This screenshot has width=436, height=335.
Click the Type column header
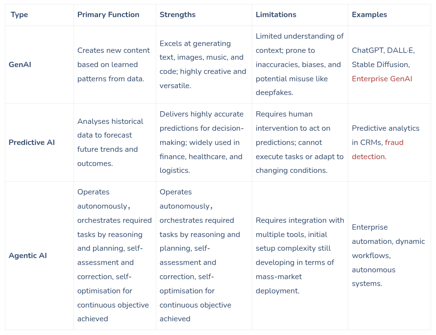[20, 15]
